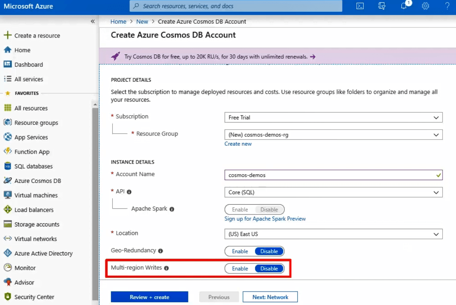
Task: Expand the Location dropdown
Action: (x=333, y=234)
